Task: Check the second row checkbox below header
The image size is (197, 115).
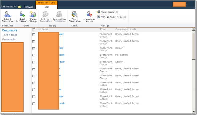Action: [34, 41]
